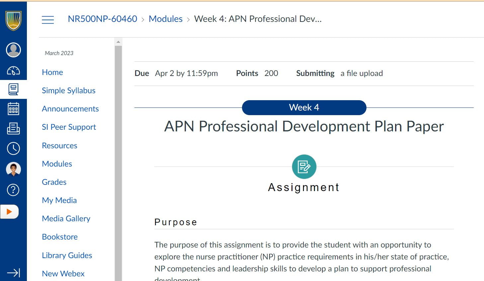Open the Help question mark icon
The height and width of the screenshot is (281, 484).
(13, 190)
